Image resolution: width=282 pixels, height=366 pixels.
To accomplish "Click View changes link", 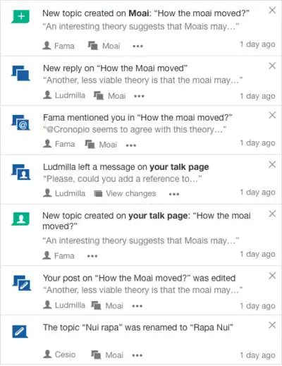I will [125, 193].
